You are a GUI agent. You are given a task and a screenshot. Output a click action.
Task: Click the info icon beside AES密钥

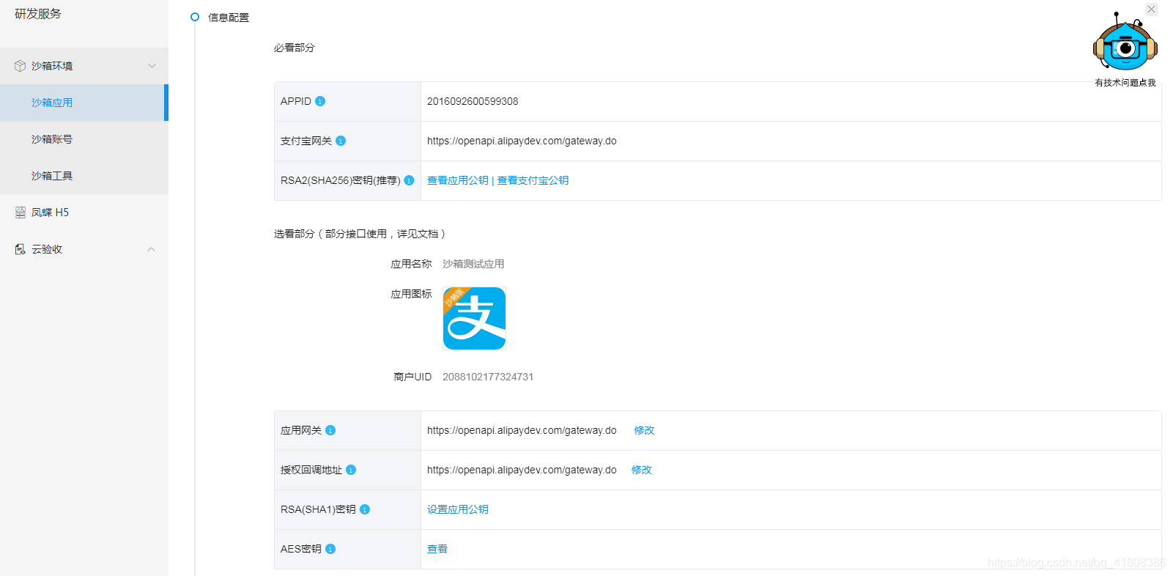coord(330,549)
